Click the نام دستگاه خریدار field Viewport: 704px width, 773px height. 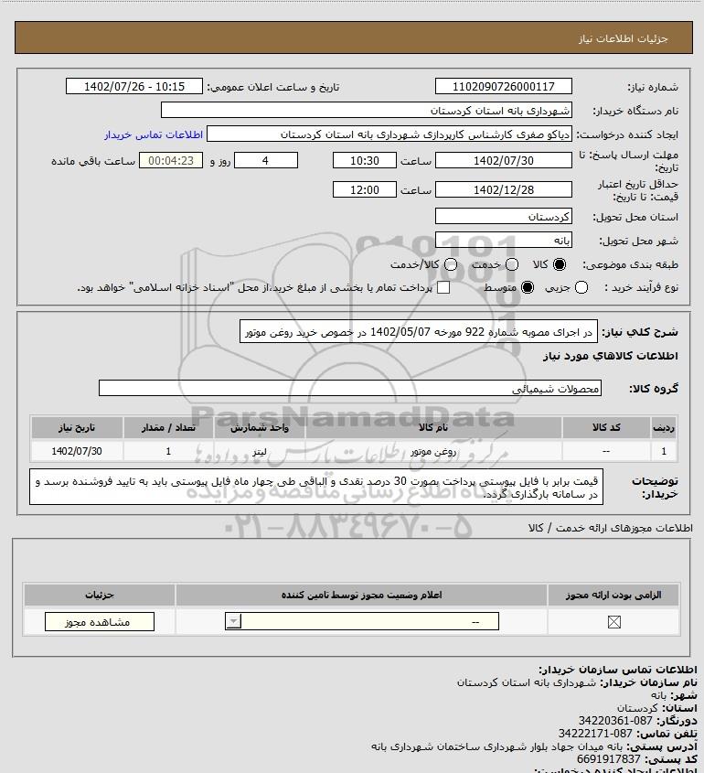tap(366, 110)
